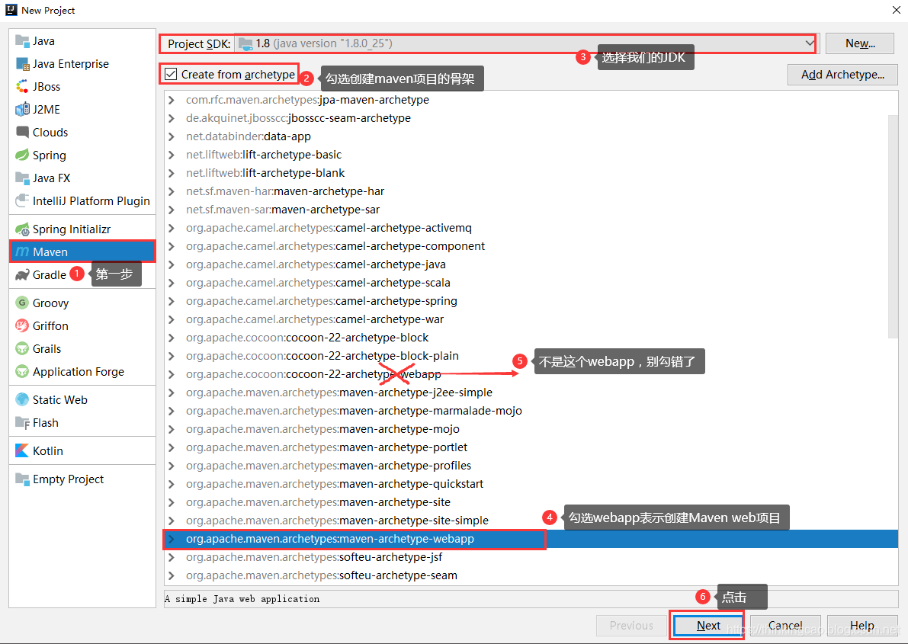Choose the Java Enterprise icon

[22, 64]
